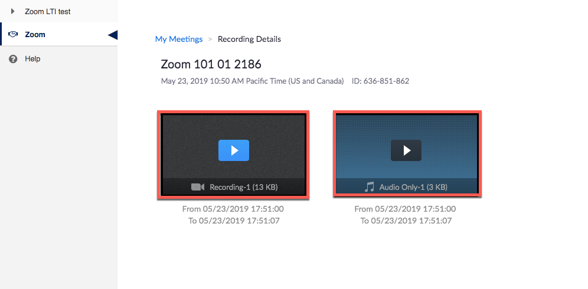Click the Zoom handshake icon in sidebar
The width and height of the screenshot is (588, 289).
13,35
